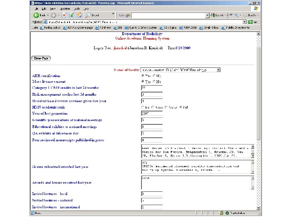Screen dimensions: 291x218
Task: Open the Forward button history dropdown arrow
Action: point(59,15)
